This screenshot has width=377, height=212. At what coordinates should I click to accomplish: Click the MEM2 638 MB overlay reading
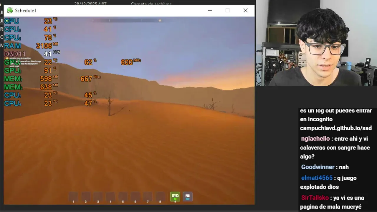(31, 87)
